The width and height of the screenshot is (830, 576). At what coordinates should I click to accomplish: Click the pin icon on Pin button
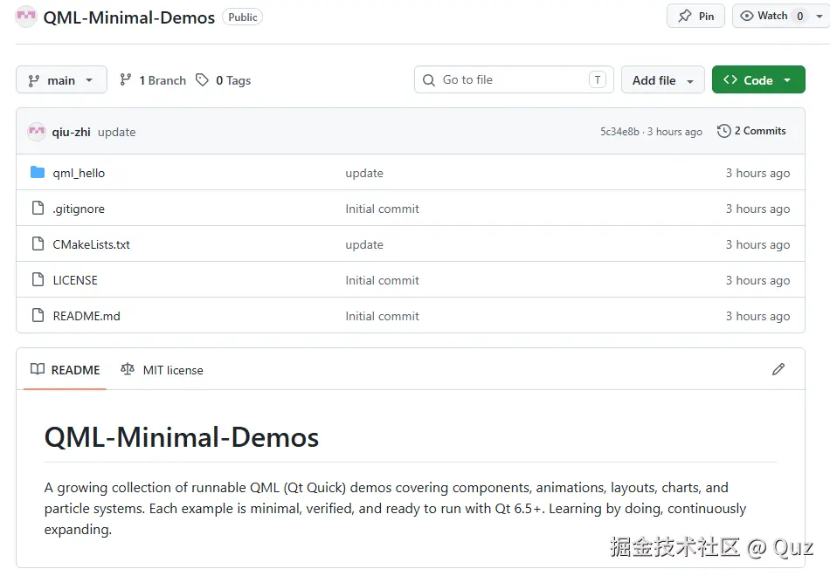pos(685,16)
